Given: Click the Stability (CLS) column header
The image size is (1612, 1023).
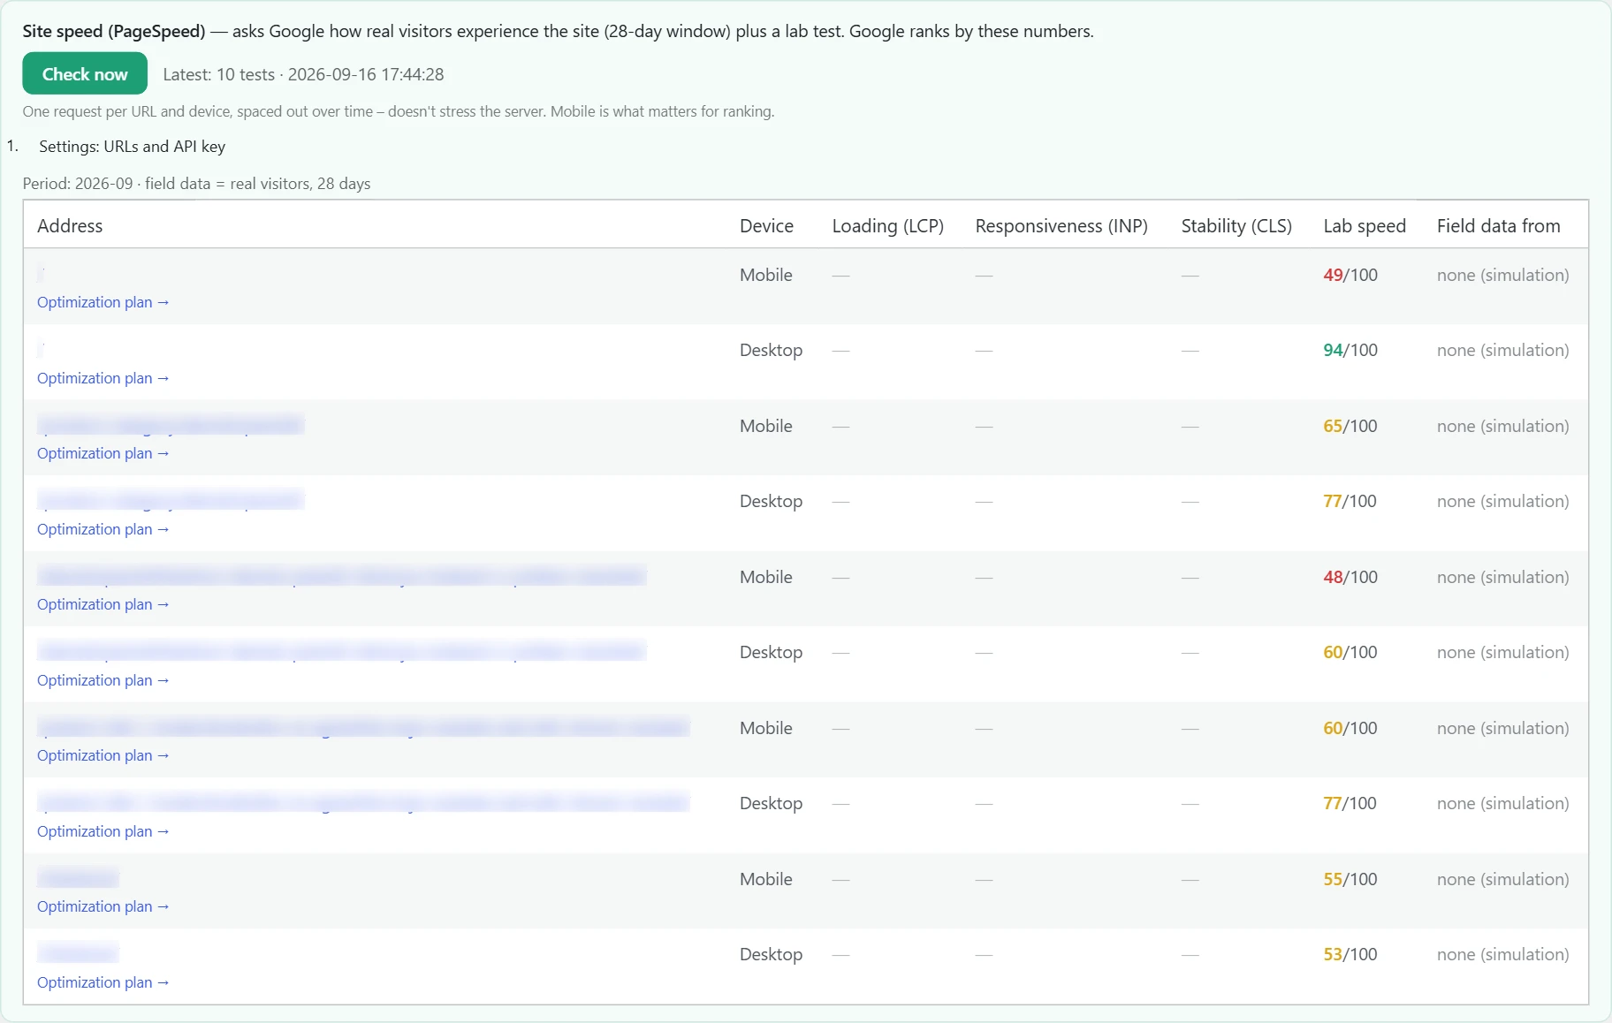Looking at the screenshot, I should click(x=1236, y=226).
